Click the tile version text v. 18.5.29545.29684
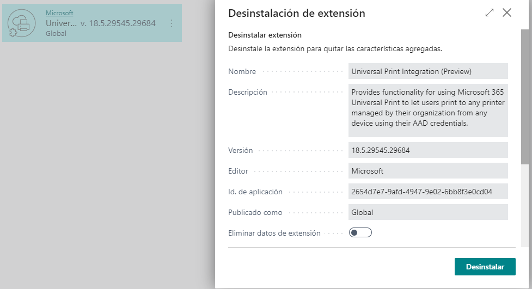The height and width of the screenshot is (289, 532). tap(118, 23)
